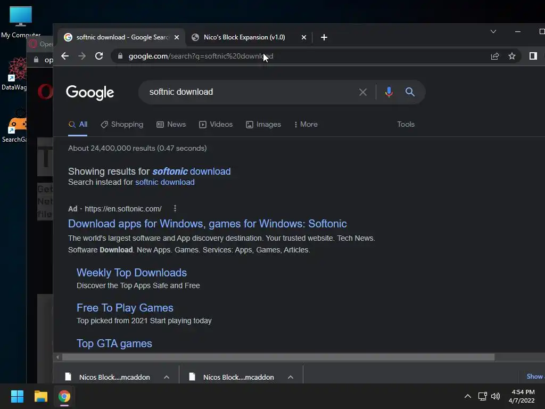The height and width of the screenshot is (409, 545).
Task: Open the ad's three-dot options menu
Action: coord(175,208)
